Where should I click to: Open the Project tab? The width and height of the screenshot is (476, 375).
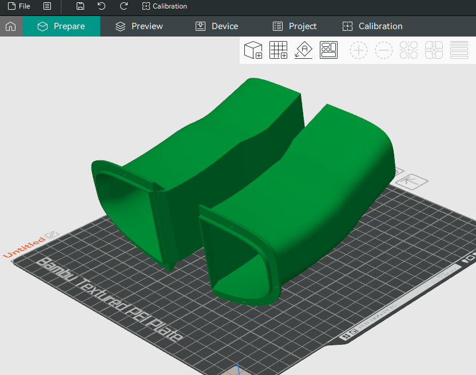click(x=295, y=26)
